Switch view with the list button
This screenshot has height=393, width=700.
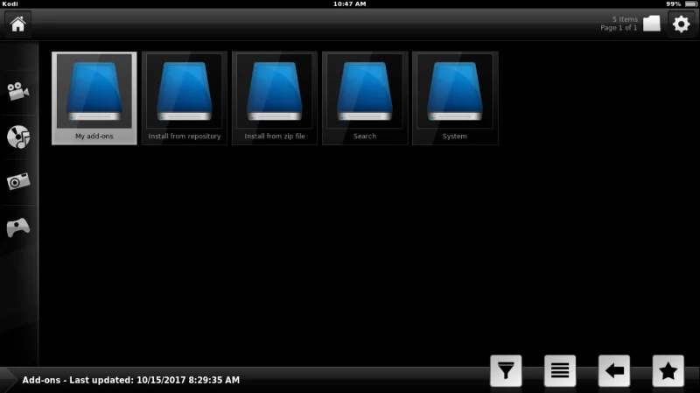pyautogui.click(x=560, y=370)
